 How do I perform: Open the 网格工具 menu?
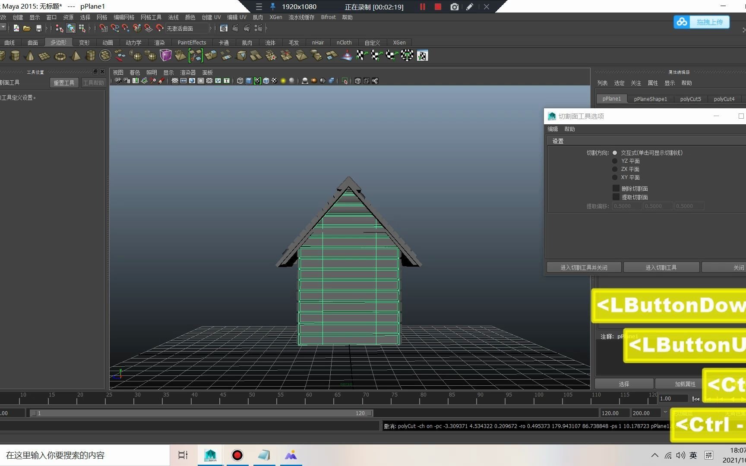151,17
